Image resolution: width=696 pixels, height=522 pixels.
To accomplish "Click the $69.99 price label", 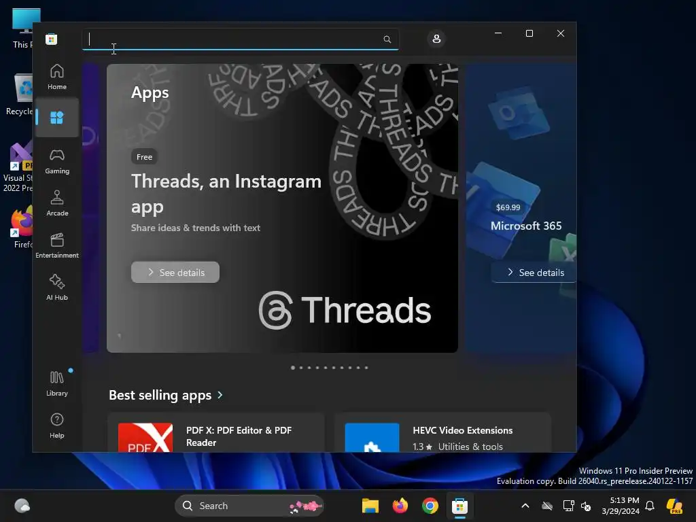I will 508,207.
